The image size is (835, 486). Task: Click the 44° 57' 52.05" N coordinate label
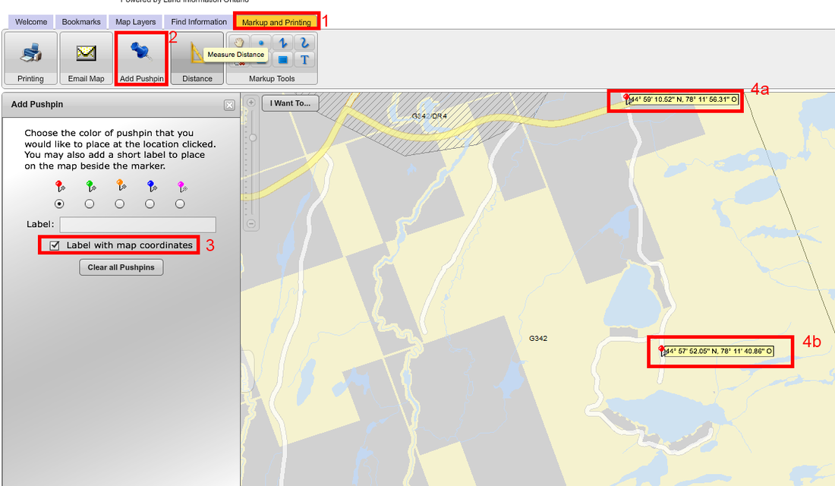click(x=720, y=351)
